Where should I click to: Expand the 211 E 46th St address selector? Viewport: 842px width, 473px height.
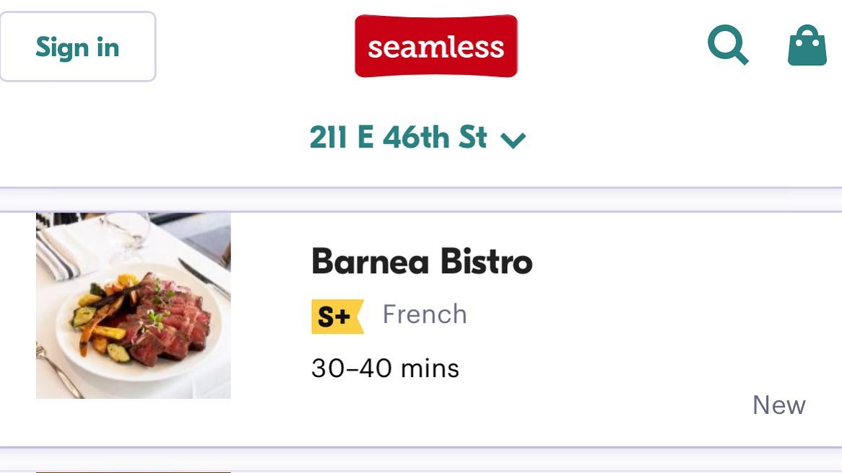click(x=418, y=137)
